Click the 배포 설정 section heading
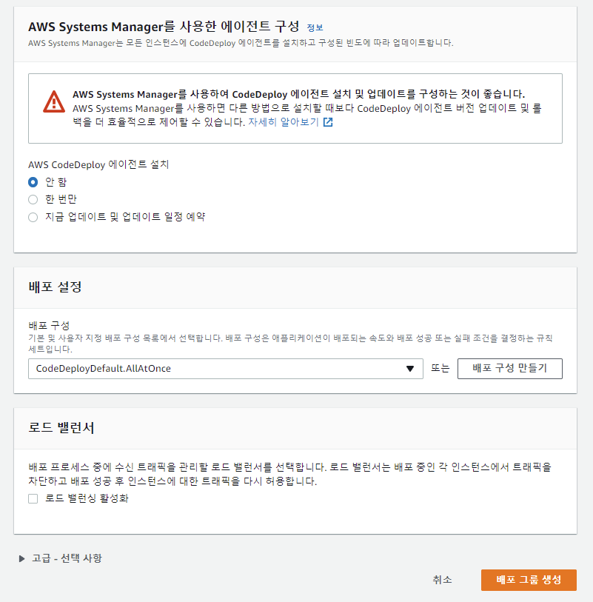This screenshot has width=593, height=602. [x=55, y=287]
